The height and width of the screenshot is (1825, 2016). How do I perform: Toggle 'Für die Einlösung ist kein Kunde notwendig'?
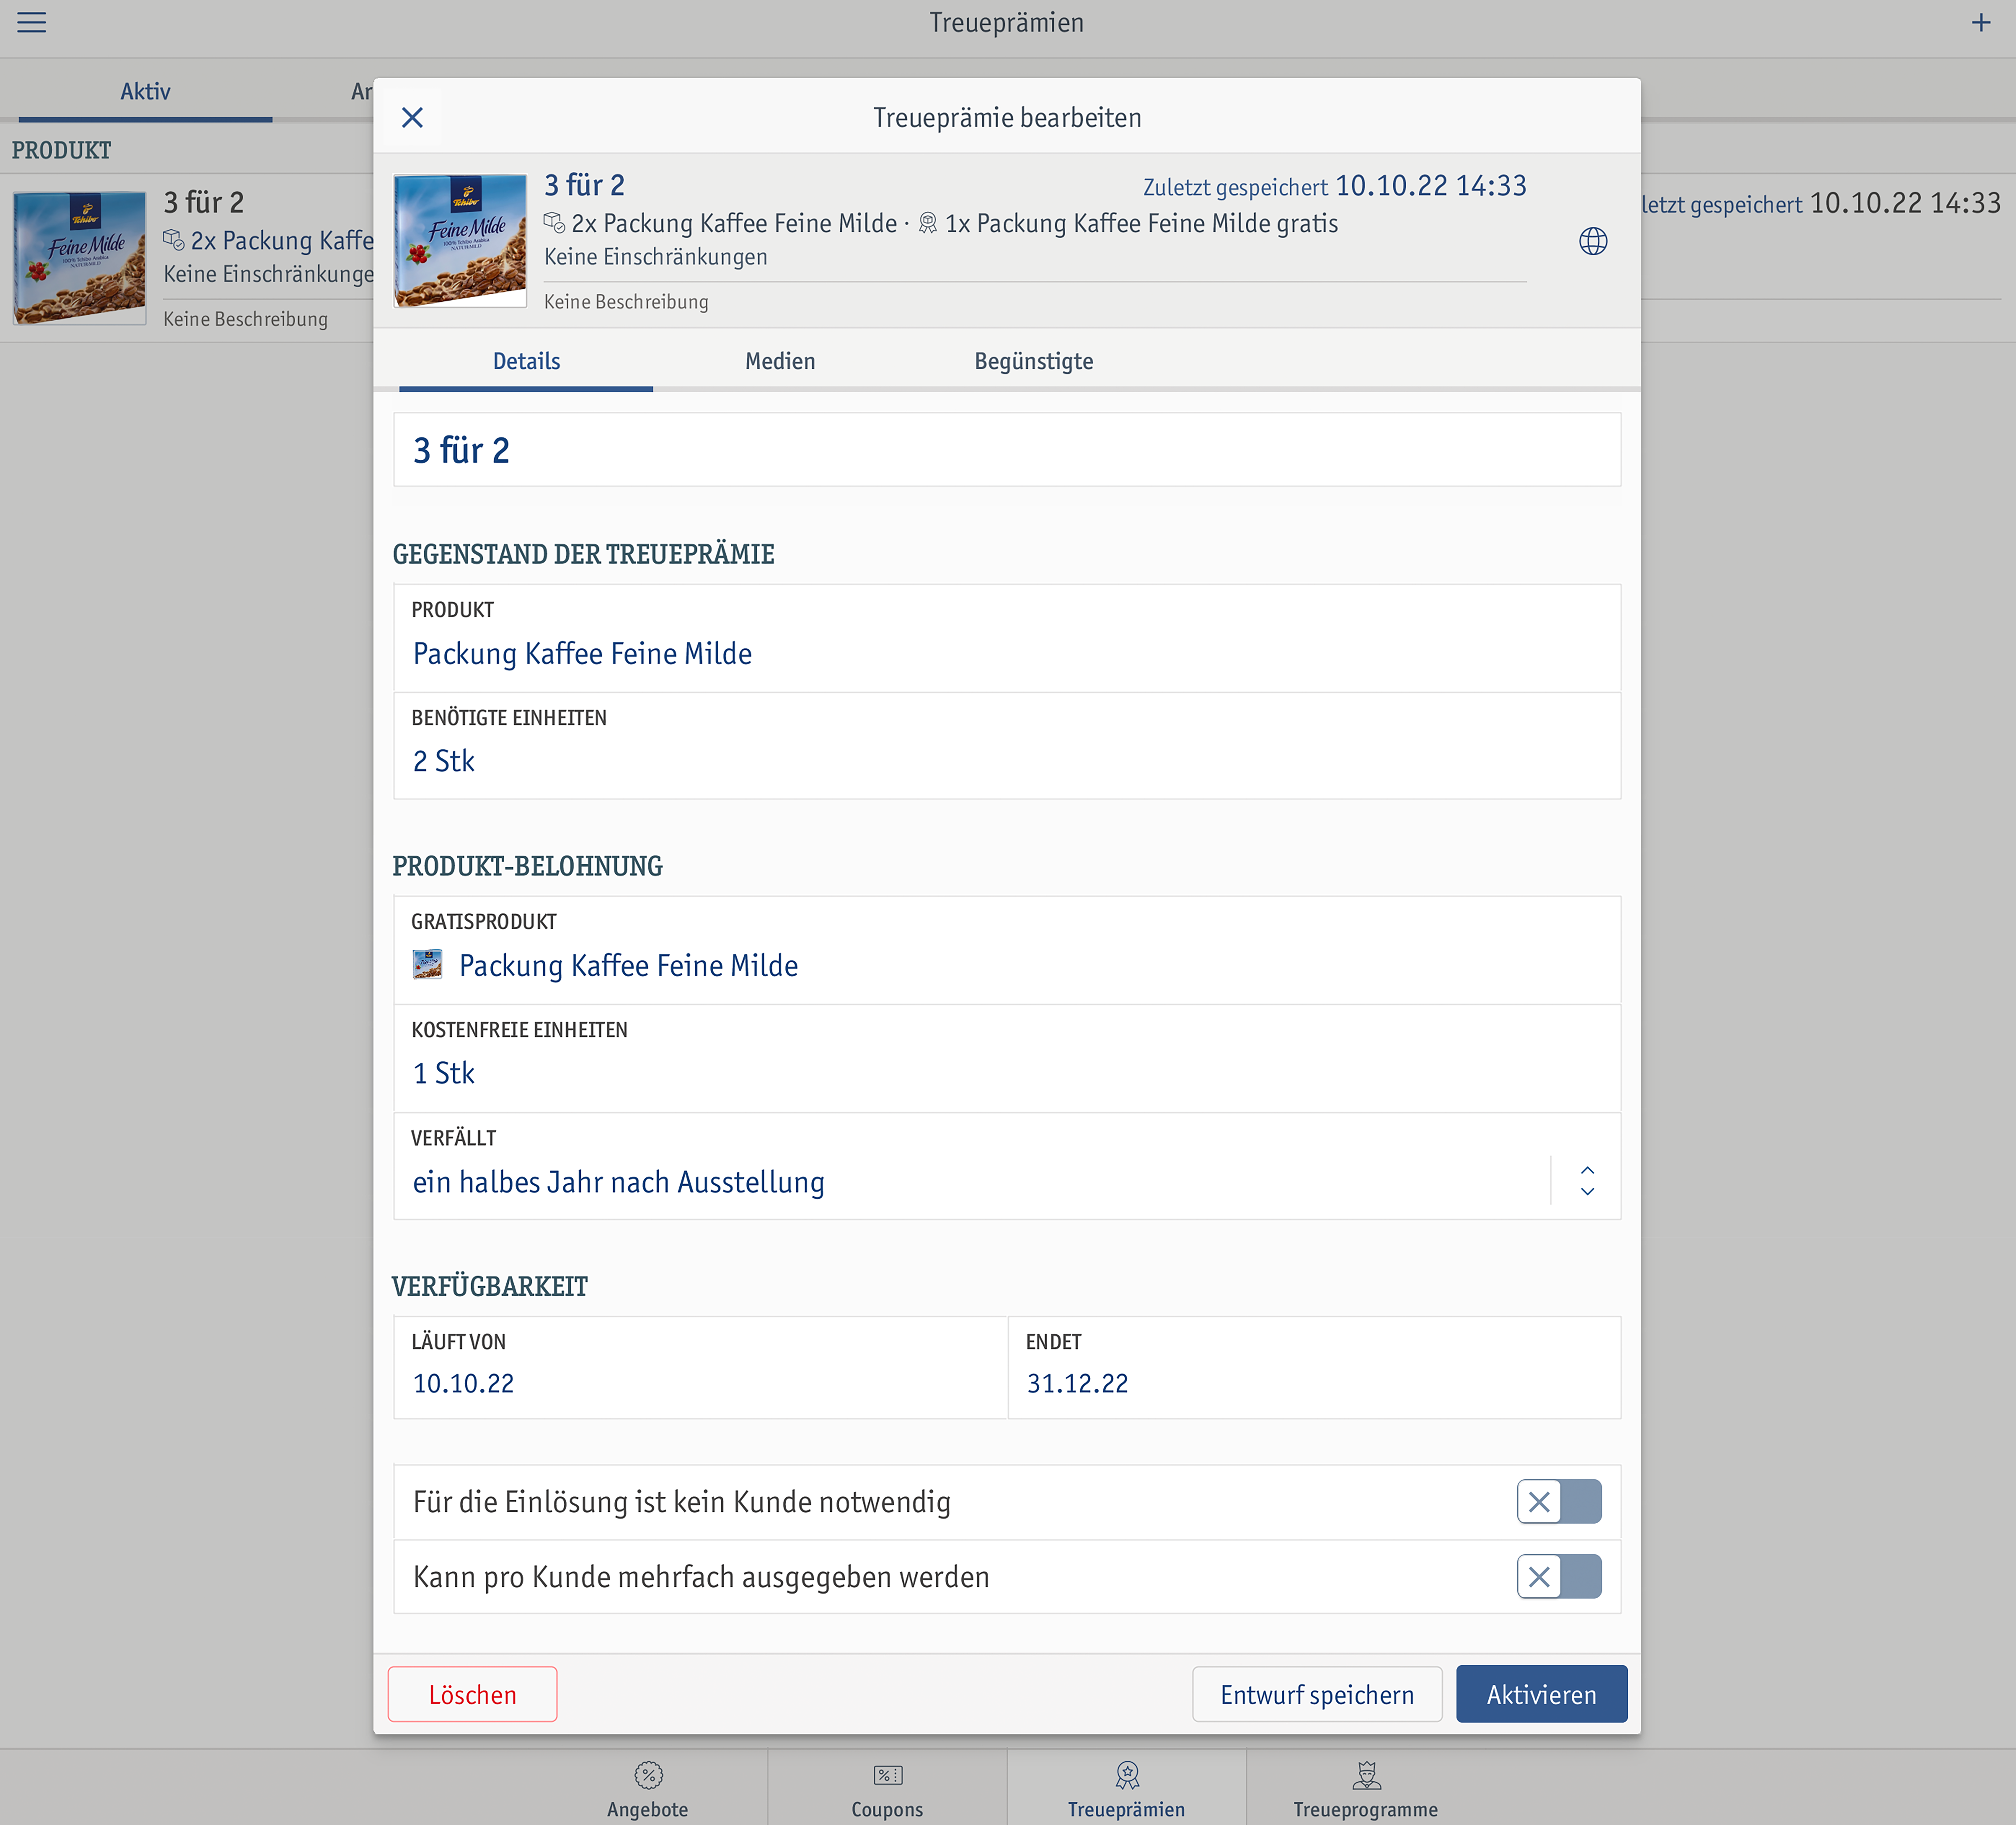1559,1501
